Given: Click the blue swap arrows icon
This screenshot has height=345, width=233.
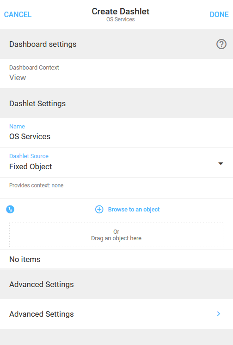Looking at the screenshot, I should click(10, 209).
